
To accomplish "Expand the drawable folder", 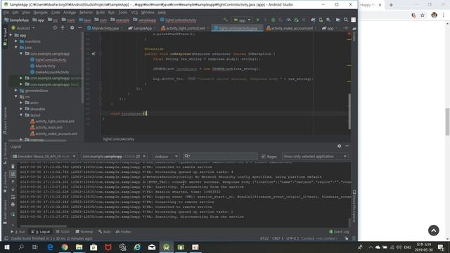I will 21,109.
